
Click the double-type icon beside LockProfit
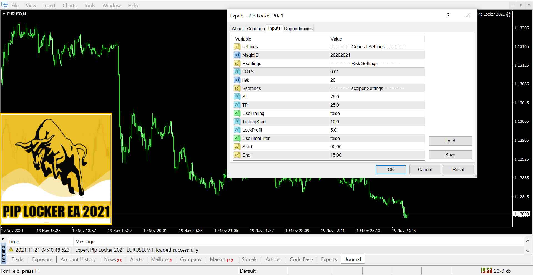(x=237, y=130)
